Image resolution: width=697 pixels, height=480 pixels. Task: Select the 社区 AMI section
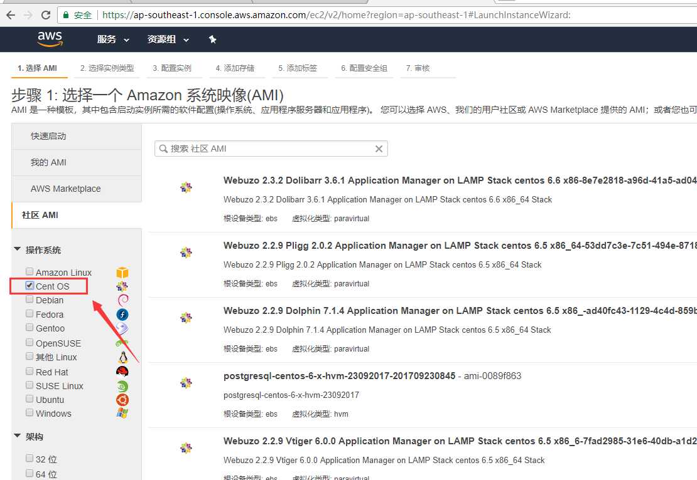click(77, 215)
